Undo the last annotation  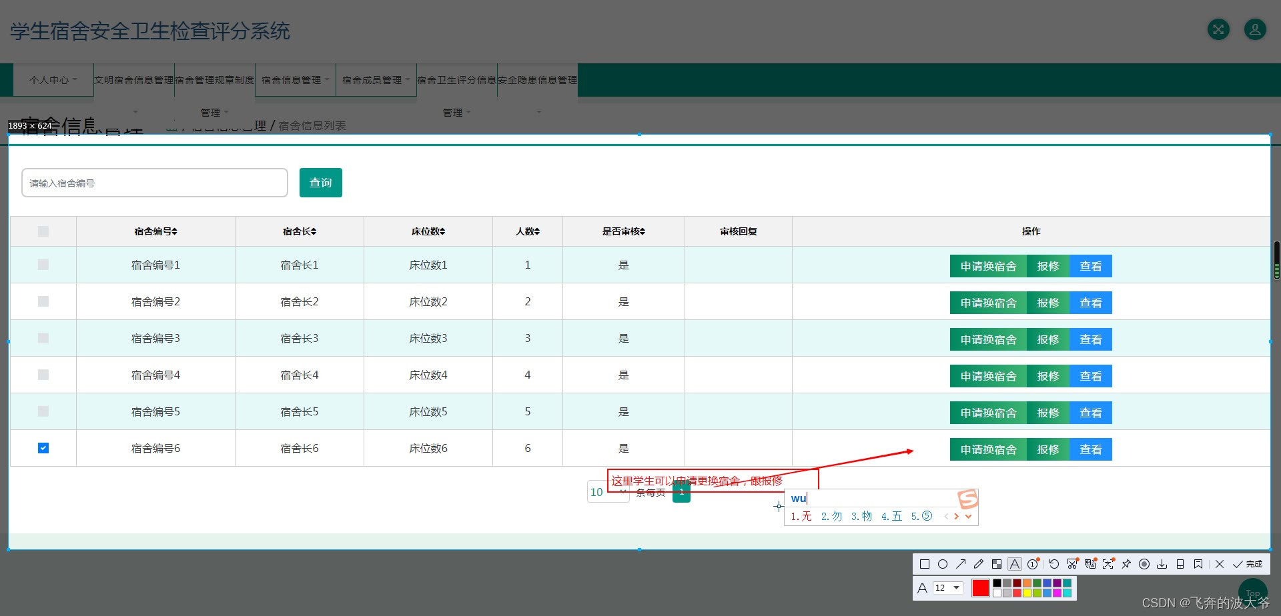click(1054, 564)
